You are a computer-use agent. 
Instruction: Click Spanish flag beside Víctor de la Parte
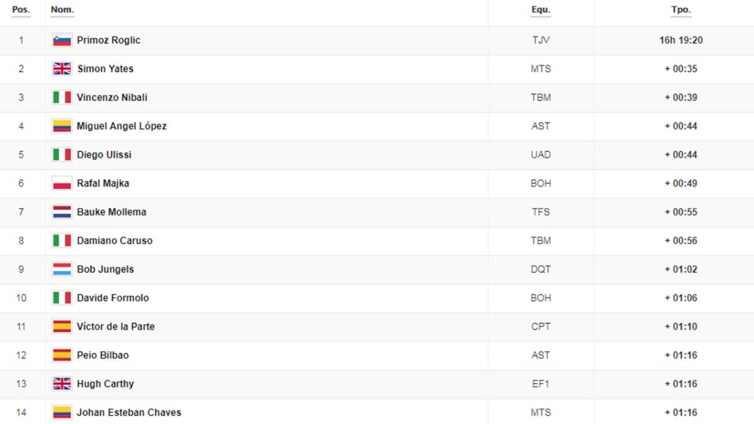coord(62,327)
